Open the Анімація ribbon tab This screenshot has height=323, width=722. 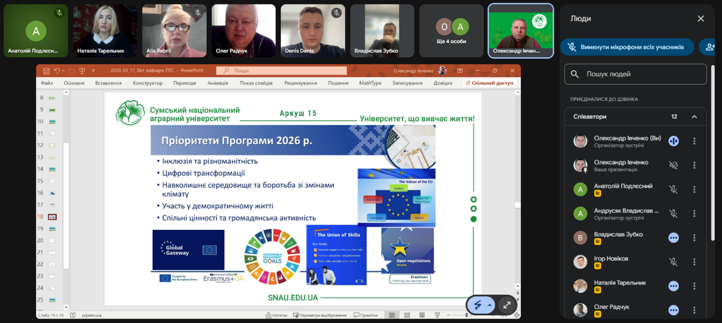coord(218,83)
